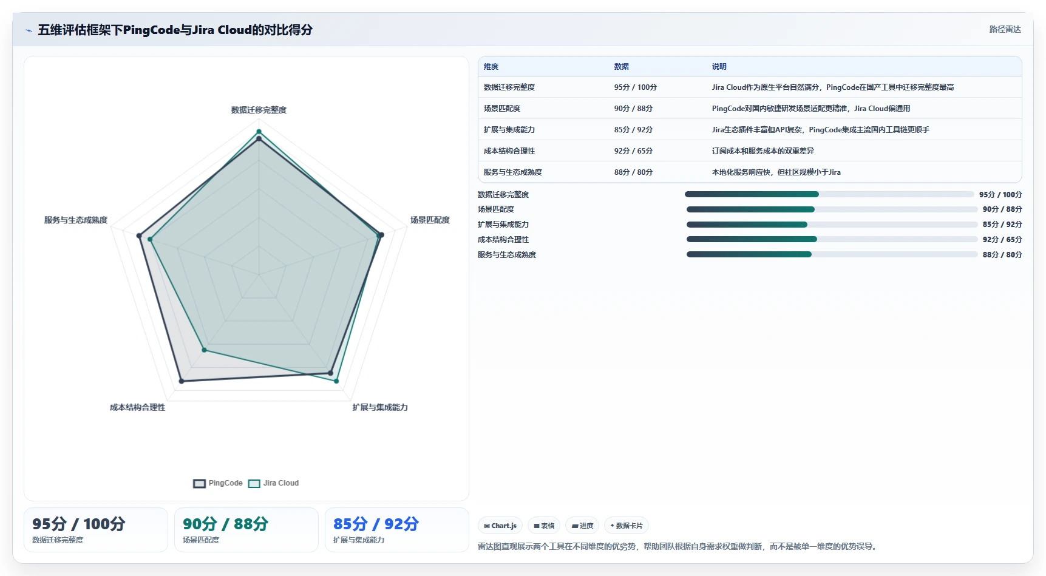The height and width of the screenshot is (576, 1046).
Task: Click the 成本结构合理性 progress bar
Action: tap(832, 239)
